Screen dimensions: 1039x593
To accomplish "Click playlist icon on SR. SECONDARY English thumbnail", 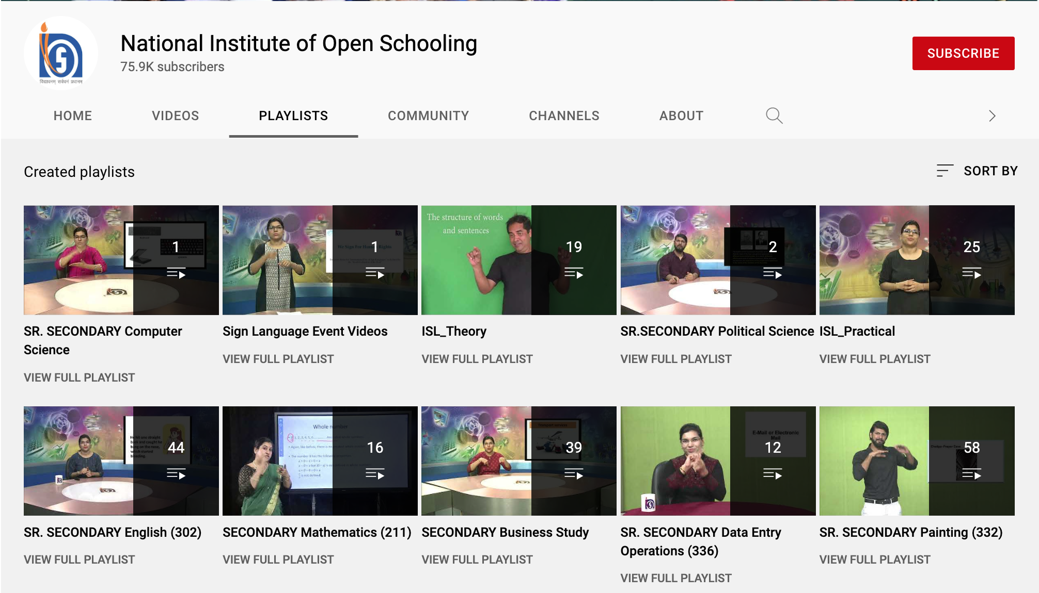I will point(176,474).
